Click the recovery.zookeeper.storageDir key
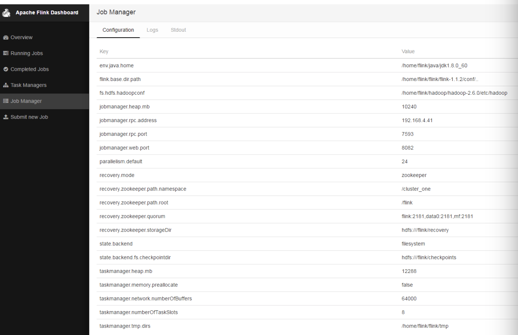Viewport: 518px width, 335px height. pyautogui.click(x=136, y=230)
